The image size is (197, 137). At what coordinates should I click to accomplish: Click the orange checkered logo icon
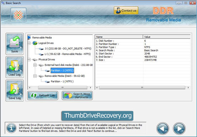19,15
